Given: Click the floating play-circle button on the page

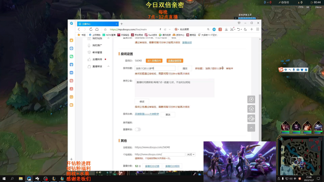Looking at the screenshot, I should [251, 99].
